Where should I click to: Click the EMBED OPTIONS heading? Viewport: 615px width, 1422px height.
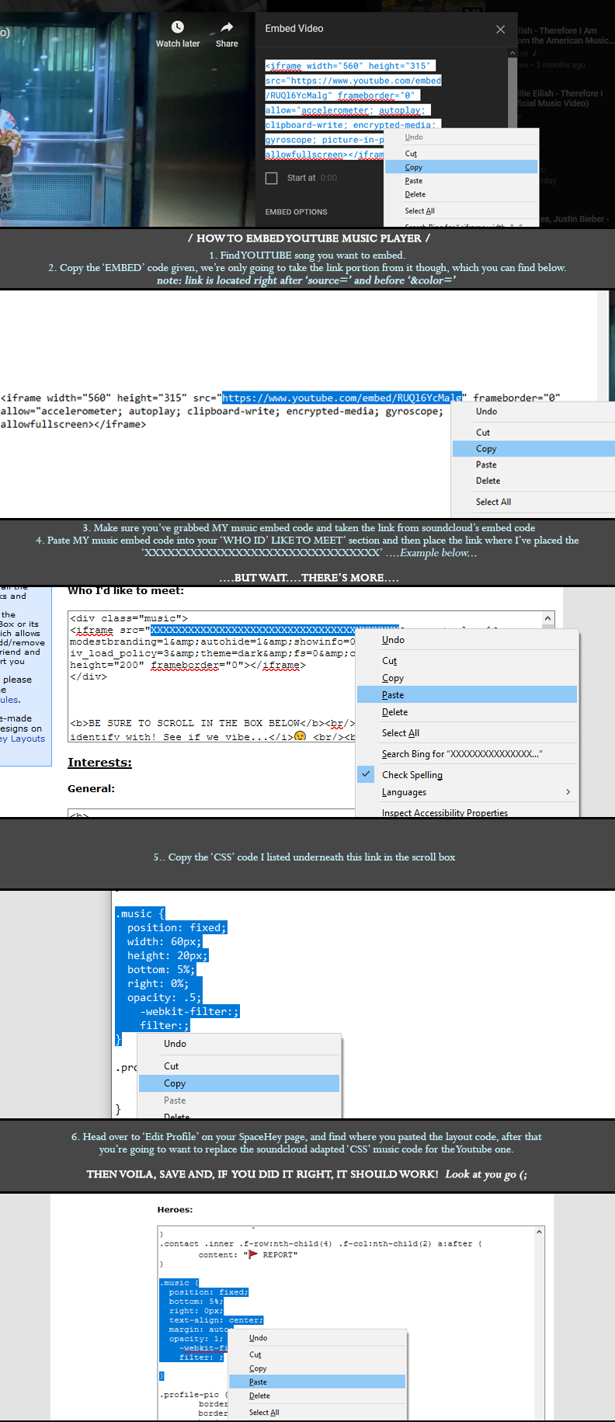pos(296,212)
